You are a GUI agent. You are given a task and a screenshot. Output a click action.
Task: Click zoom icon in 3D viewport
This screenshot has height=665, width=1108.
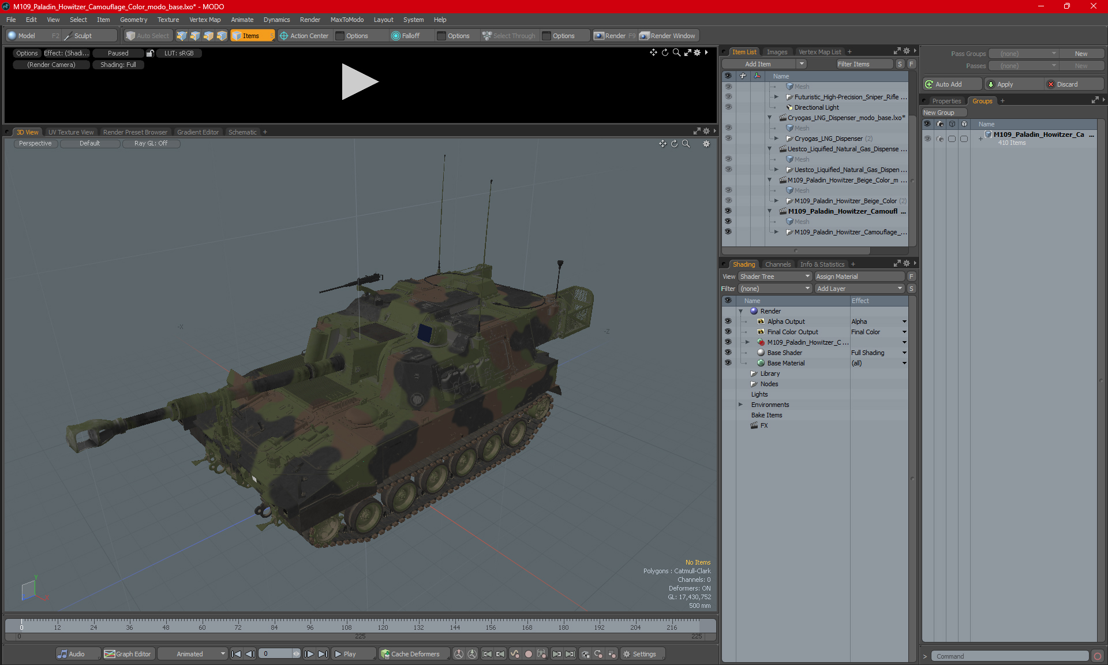(686, 144)
